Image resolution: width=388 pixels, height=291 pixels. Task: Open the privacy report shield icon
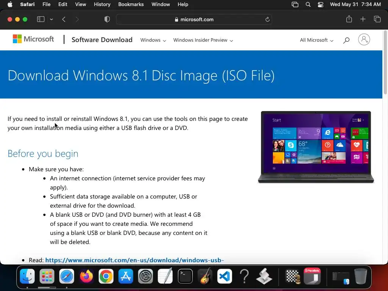pos(107,19)
